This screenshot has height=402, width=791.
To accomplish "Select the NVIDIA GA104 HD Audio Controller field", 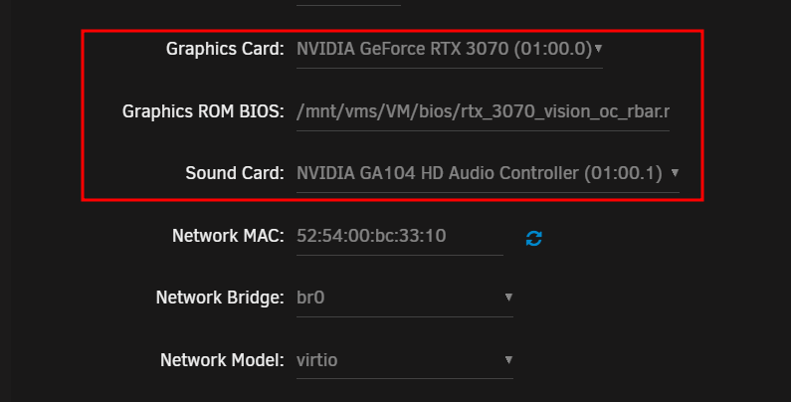I will [x=488, y=173].
